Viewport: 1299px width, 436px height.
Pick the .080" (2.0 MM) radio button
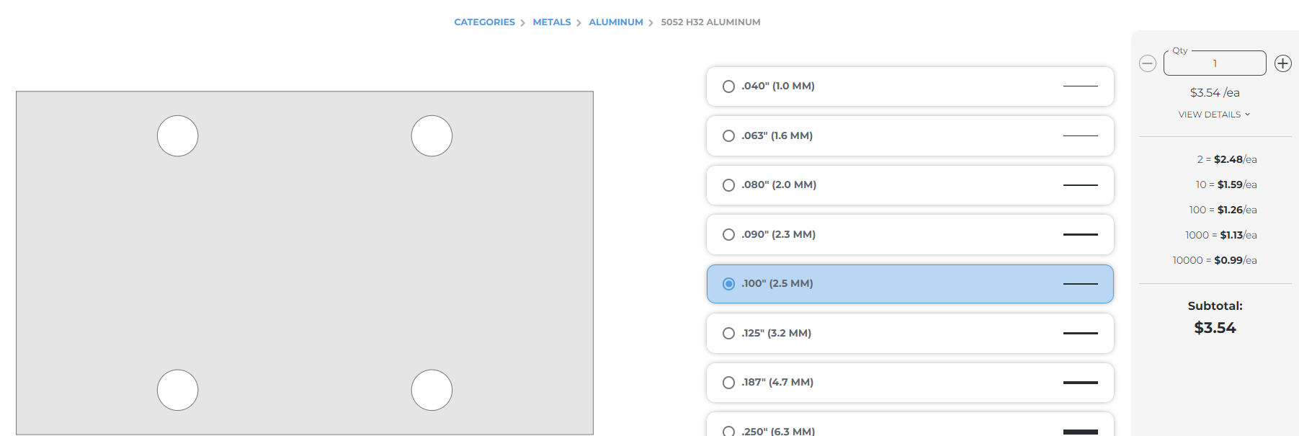coord(729,185)
